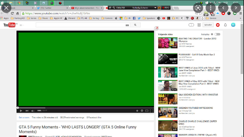The height and width of the screenshot is (137, 244).
Task: Open Q&A SIDEMEN EDITION video
Action: coord(198,95)
